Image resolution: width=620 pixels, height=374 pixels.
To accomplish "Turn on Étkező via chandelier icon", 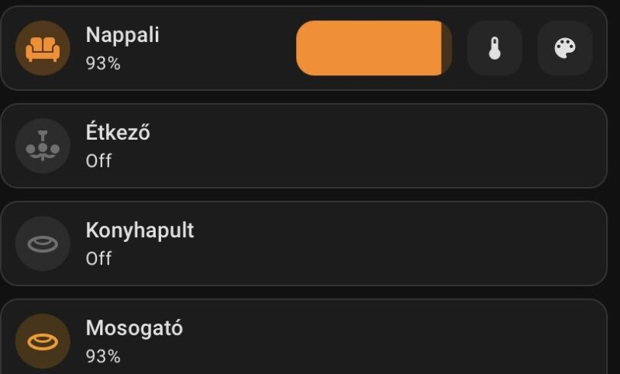I will 43,146.
